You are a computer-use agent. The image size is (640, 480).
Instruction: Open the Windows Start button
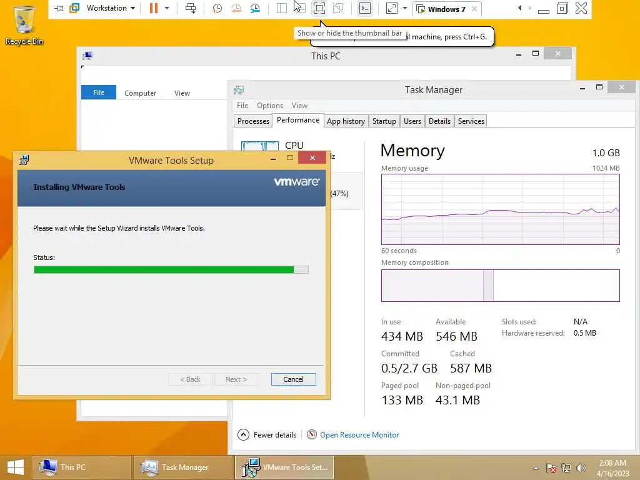pos(16,467)
